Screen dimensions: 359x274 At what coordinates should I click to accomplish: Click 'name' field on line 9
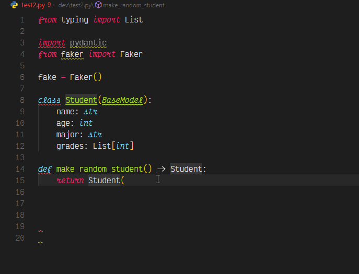65,112
